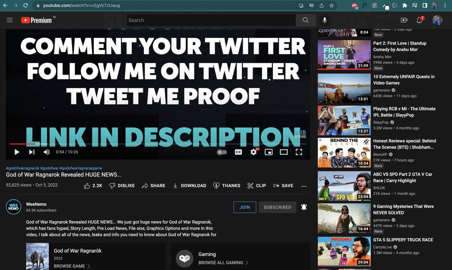Focus the YouTube search field
The image size is (452, 270).
pyautogui.click(x=211, y=20)
